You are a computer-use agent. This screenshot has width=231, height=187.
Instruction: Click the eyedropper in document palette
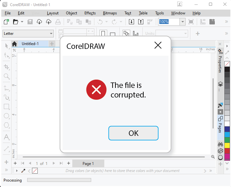pos(23,171)
